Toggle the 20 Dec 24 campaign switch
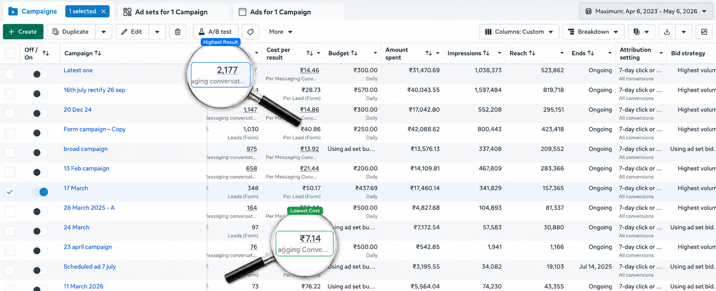The width and height of the screenshot is (716, 291). tap(40, 114)
